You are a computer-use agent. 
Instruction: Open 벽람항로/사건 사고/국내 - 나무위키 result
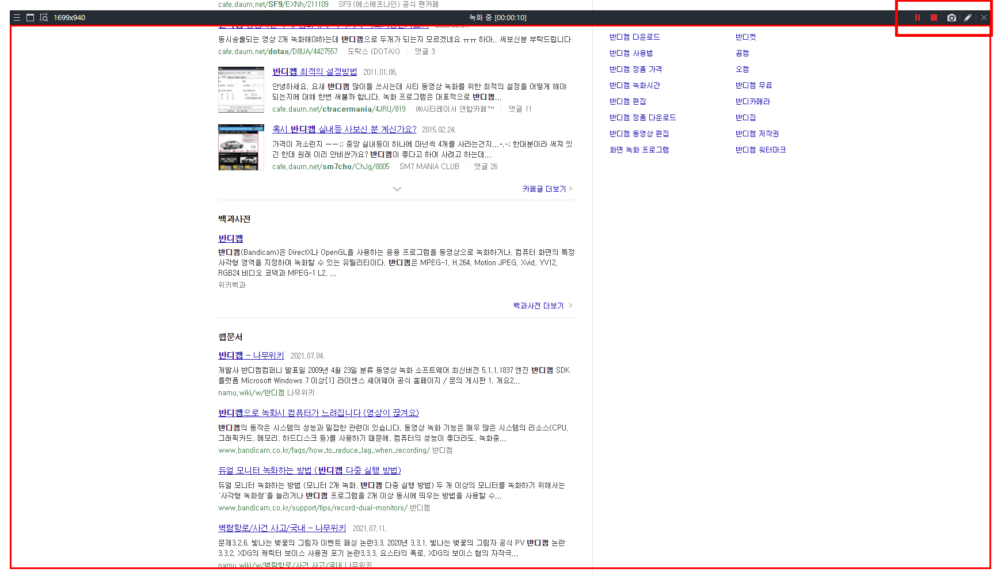(282, 528)
